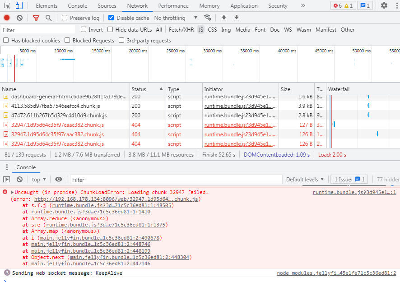The image size is (400, 282).
Task: Click the network Filter text field
Action: [x=38, y=30]
